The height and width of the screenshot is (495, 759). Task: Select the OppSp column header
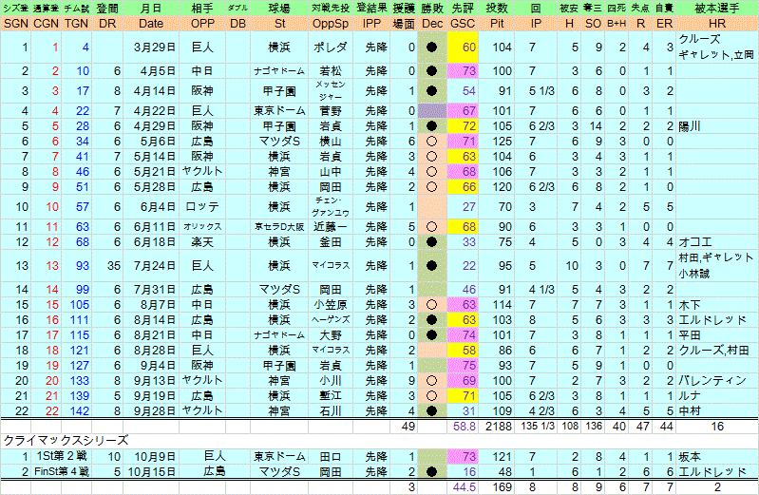click(x=331, y=24)
